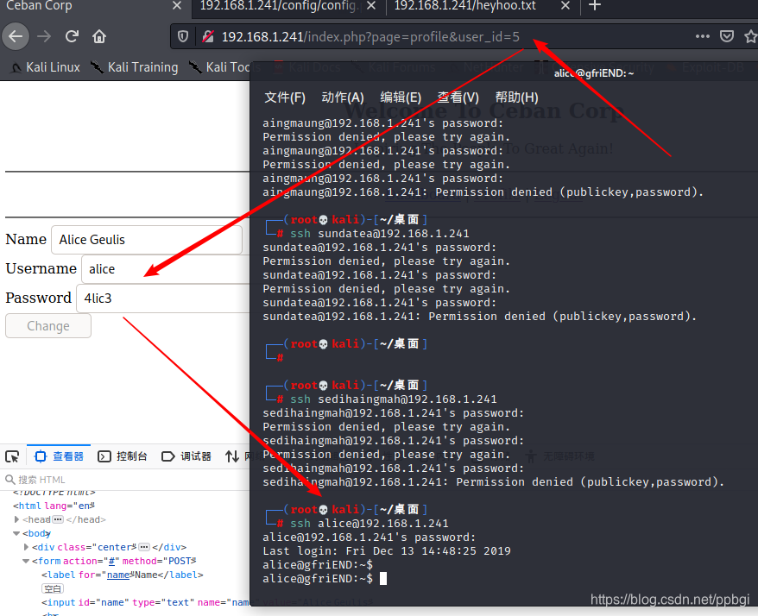Open the Kali Training bookmark
Viewport: 758px width, 616px height.
(x=135, y=67)
